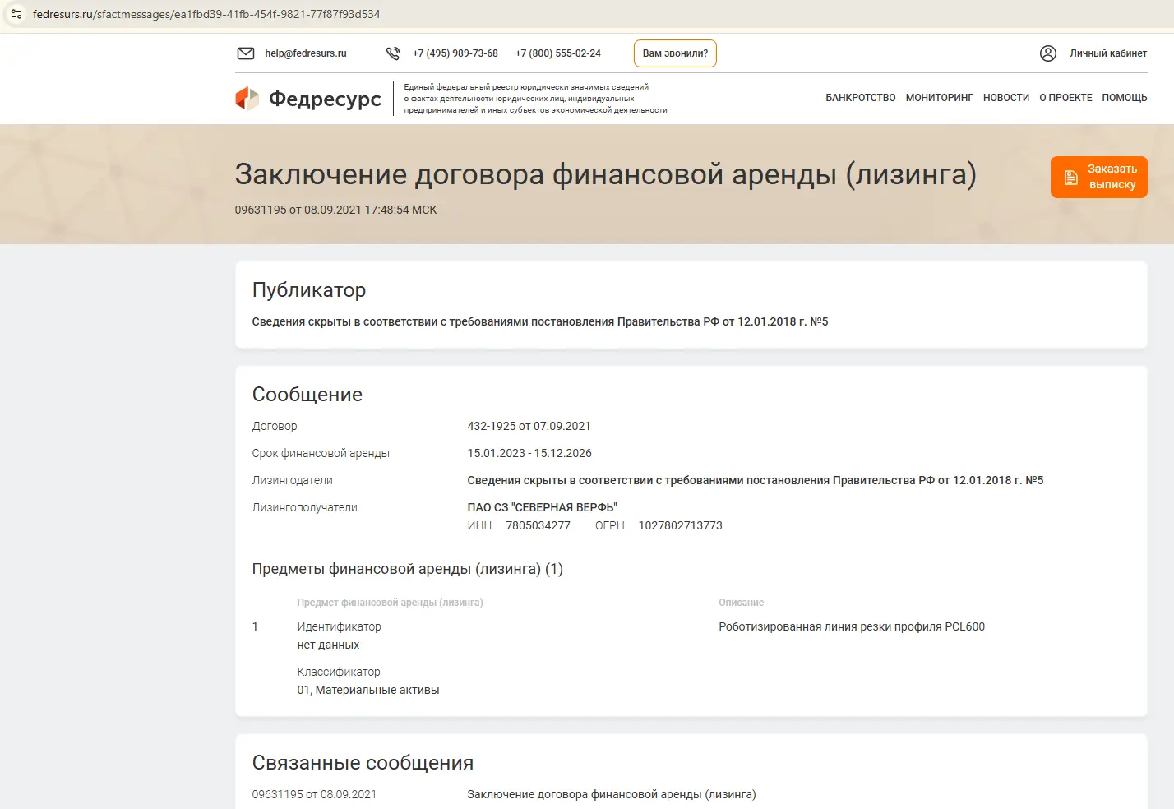The height and width of the screenshot is (809, 1174).
Task: Click the Федресурс logo icon
Action: point(247,99)
